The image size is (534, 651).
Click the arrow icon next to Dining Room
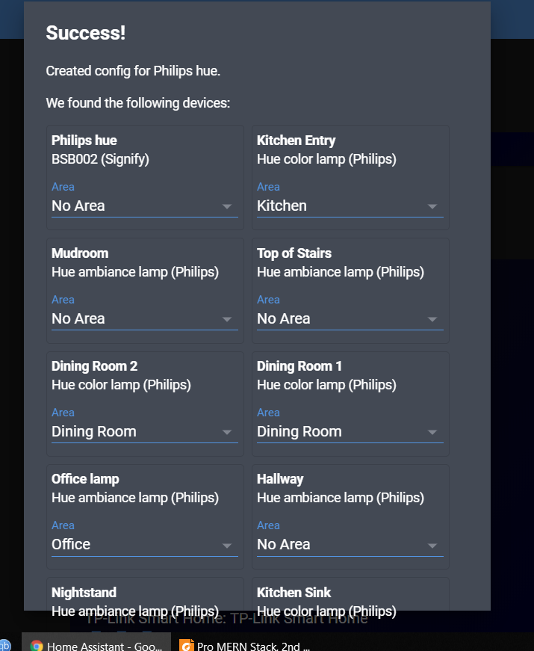pos(227,431)
